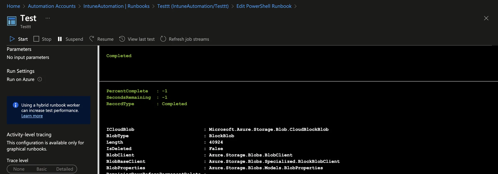
Task: Set trace level to Basic
Action: tap(41, 169)
